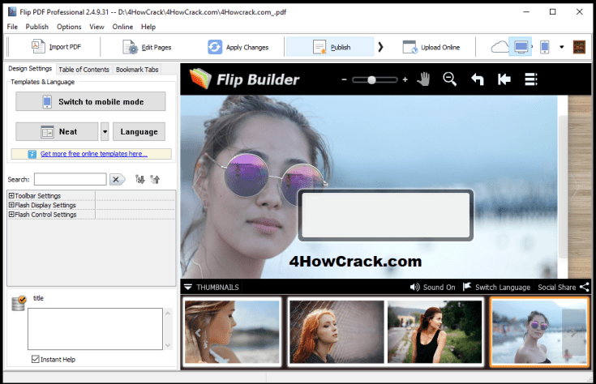Toggle Sound On
The width and height of the screenshot is (596, 384).
click(x=432, y=287)
